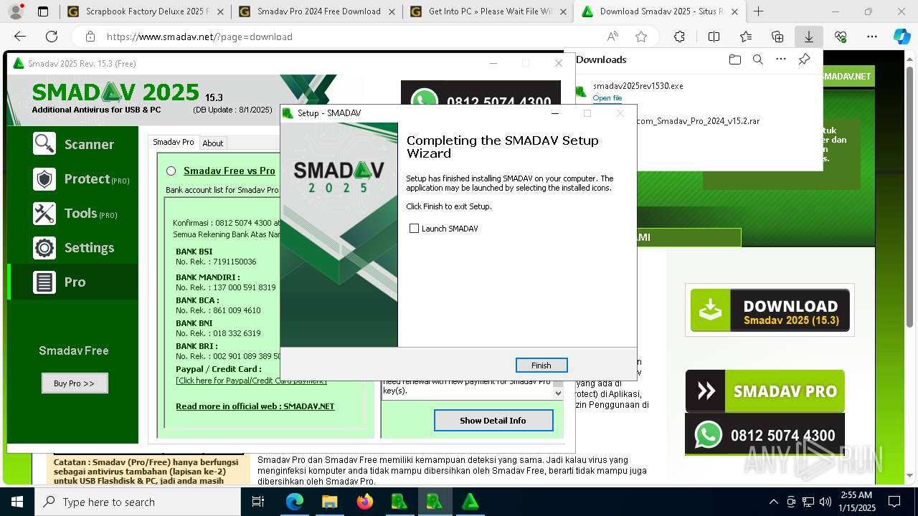Open the Collections icon in Edge
Viewport: 918px width, 516px height.
[777, 37]
